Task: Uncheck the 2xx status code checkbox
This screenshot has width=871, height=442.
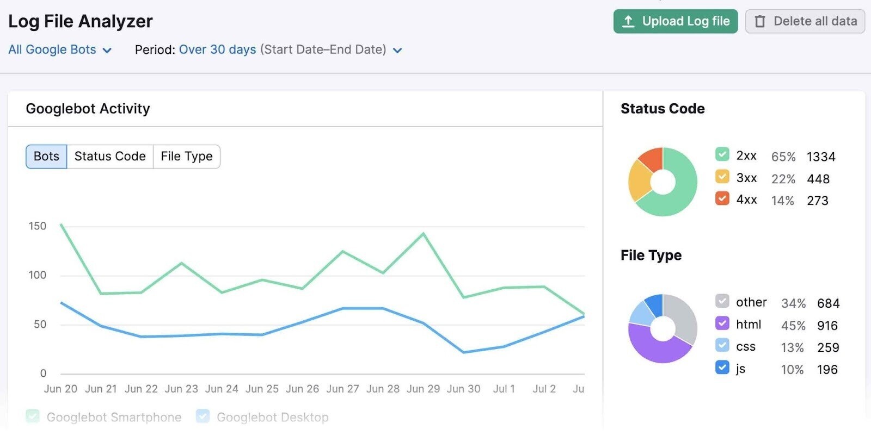Action: [x=722, y=154]
